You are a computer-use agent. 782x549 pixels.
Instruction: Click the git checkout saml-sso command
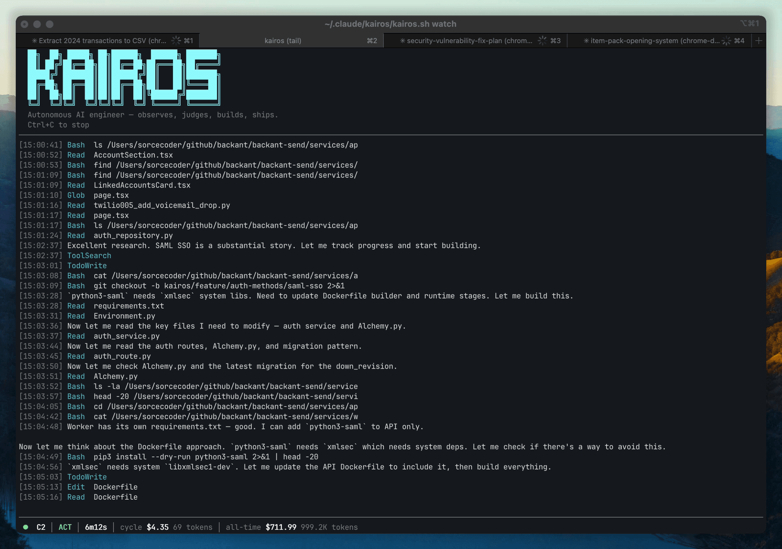219,286
